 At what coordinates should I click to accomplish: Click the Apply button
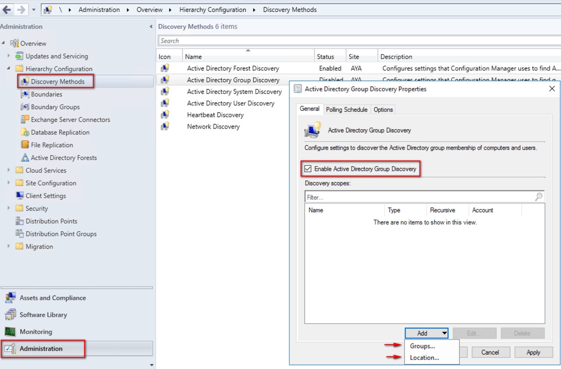pos(533,352)
